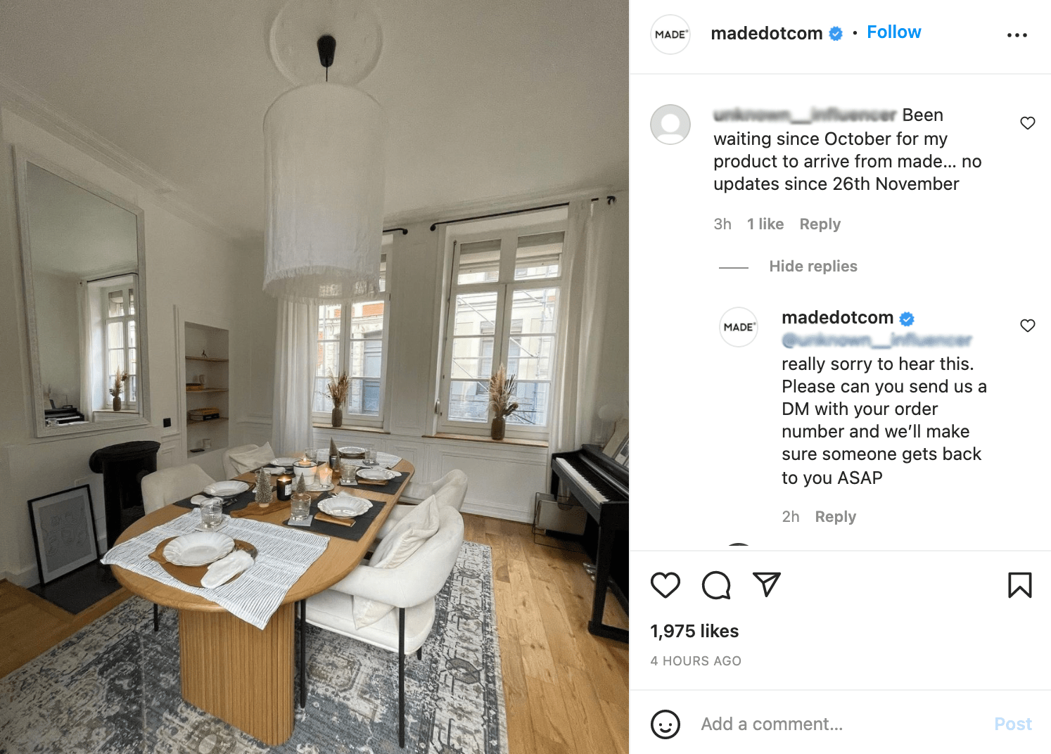This screenshot has width=1051, height=754.
Task: Open comments with the speech bubble icon
Action: 716,585
